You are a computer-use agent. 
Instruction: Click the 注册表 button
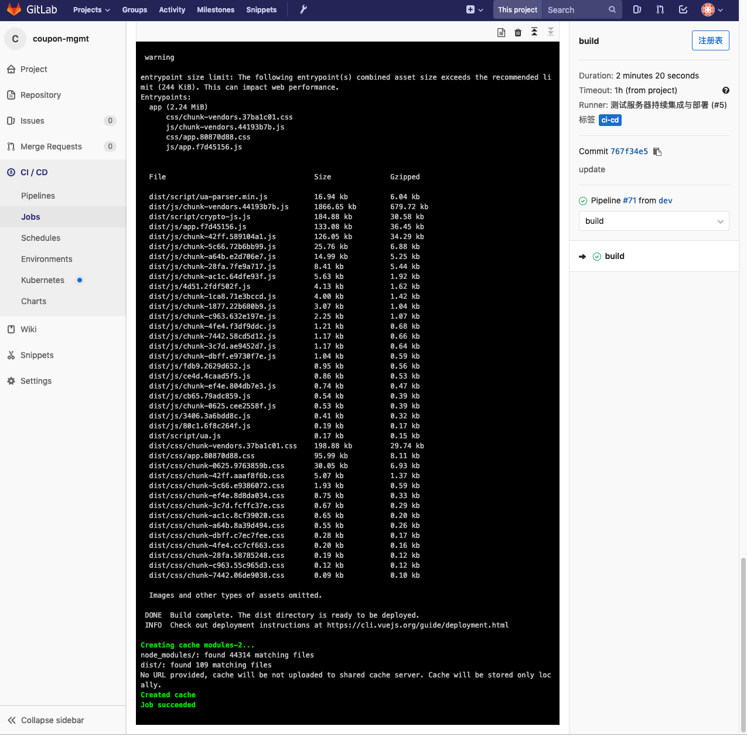711,40
